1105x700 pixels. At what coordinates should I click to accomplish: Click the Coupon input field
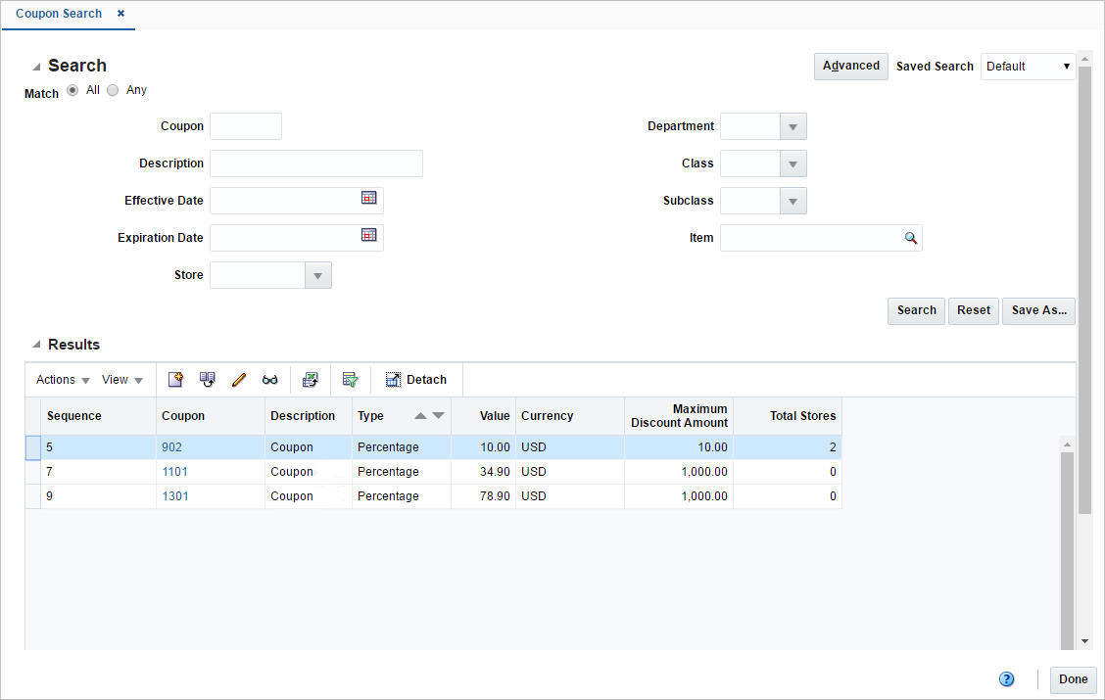point(246,126)
